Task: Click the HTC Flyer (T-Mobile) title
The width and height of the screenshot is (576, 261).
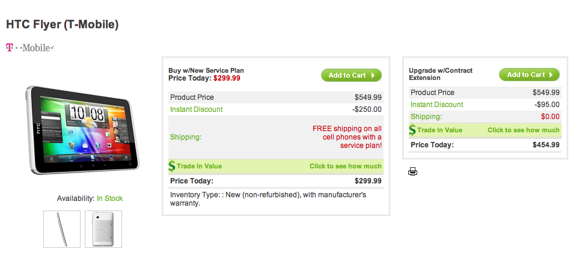Action: (x=63, y=25)
